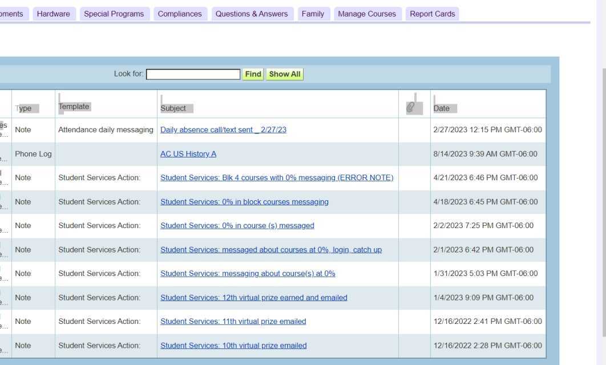Click the Look for search field
606x365 pixels.
click(x=193, y=74)
